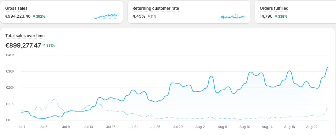Viewport: 336px width, 135px height.
Task: Open the Gross sales report title
Action: click(16, 8)
